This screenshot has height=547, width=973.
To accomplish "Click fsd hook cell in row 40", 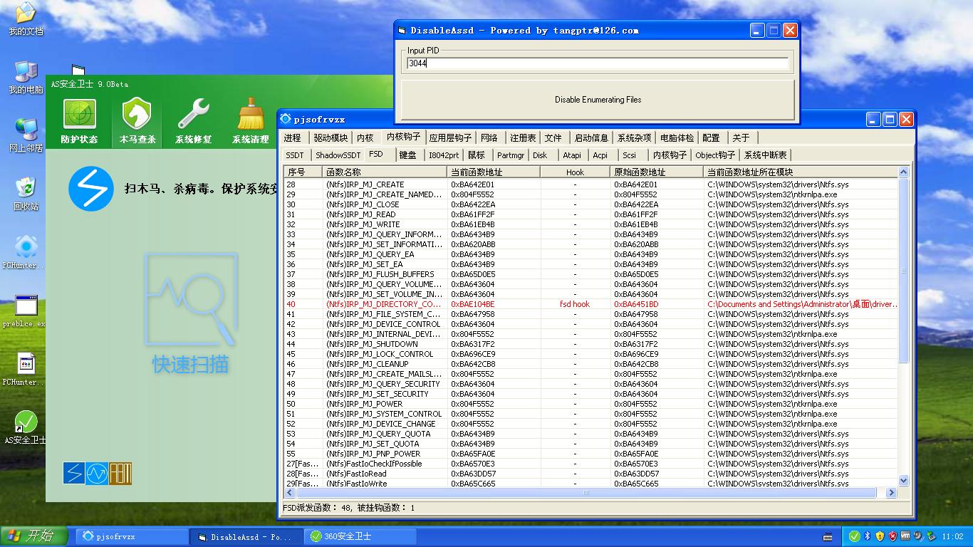I will [575, 304].
